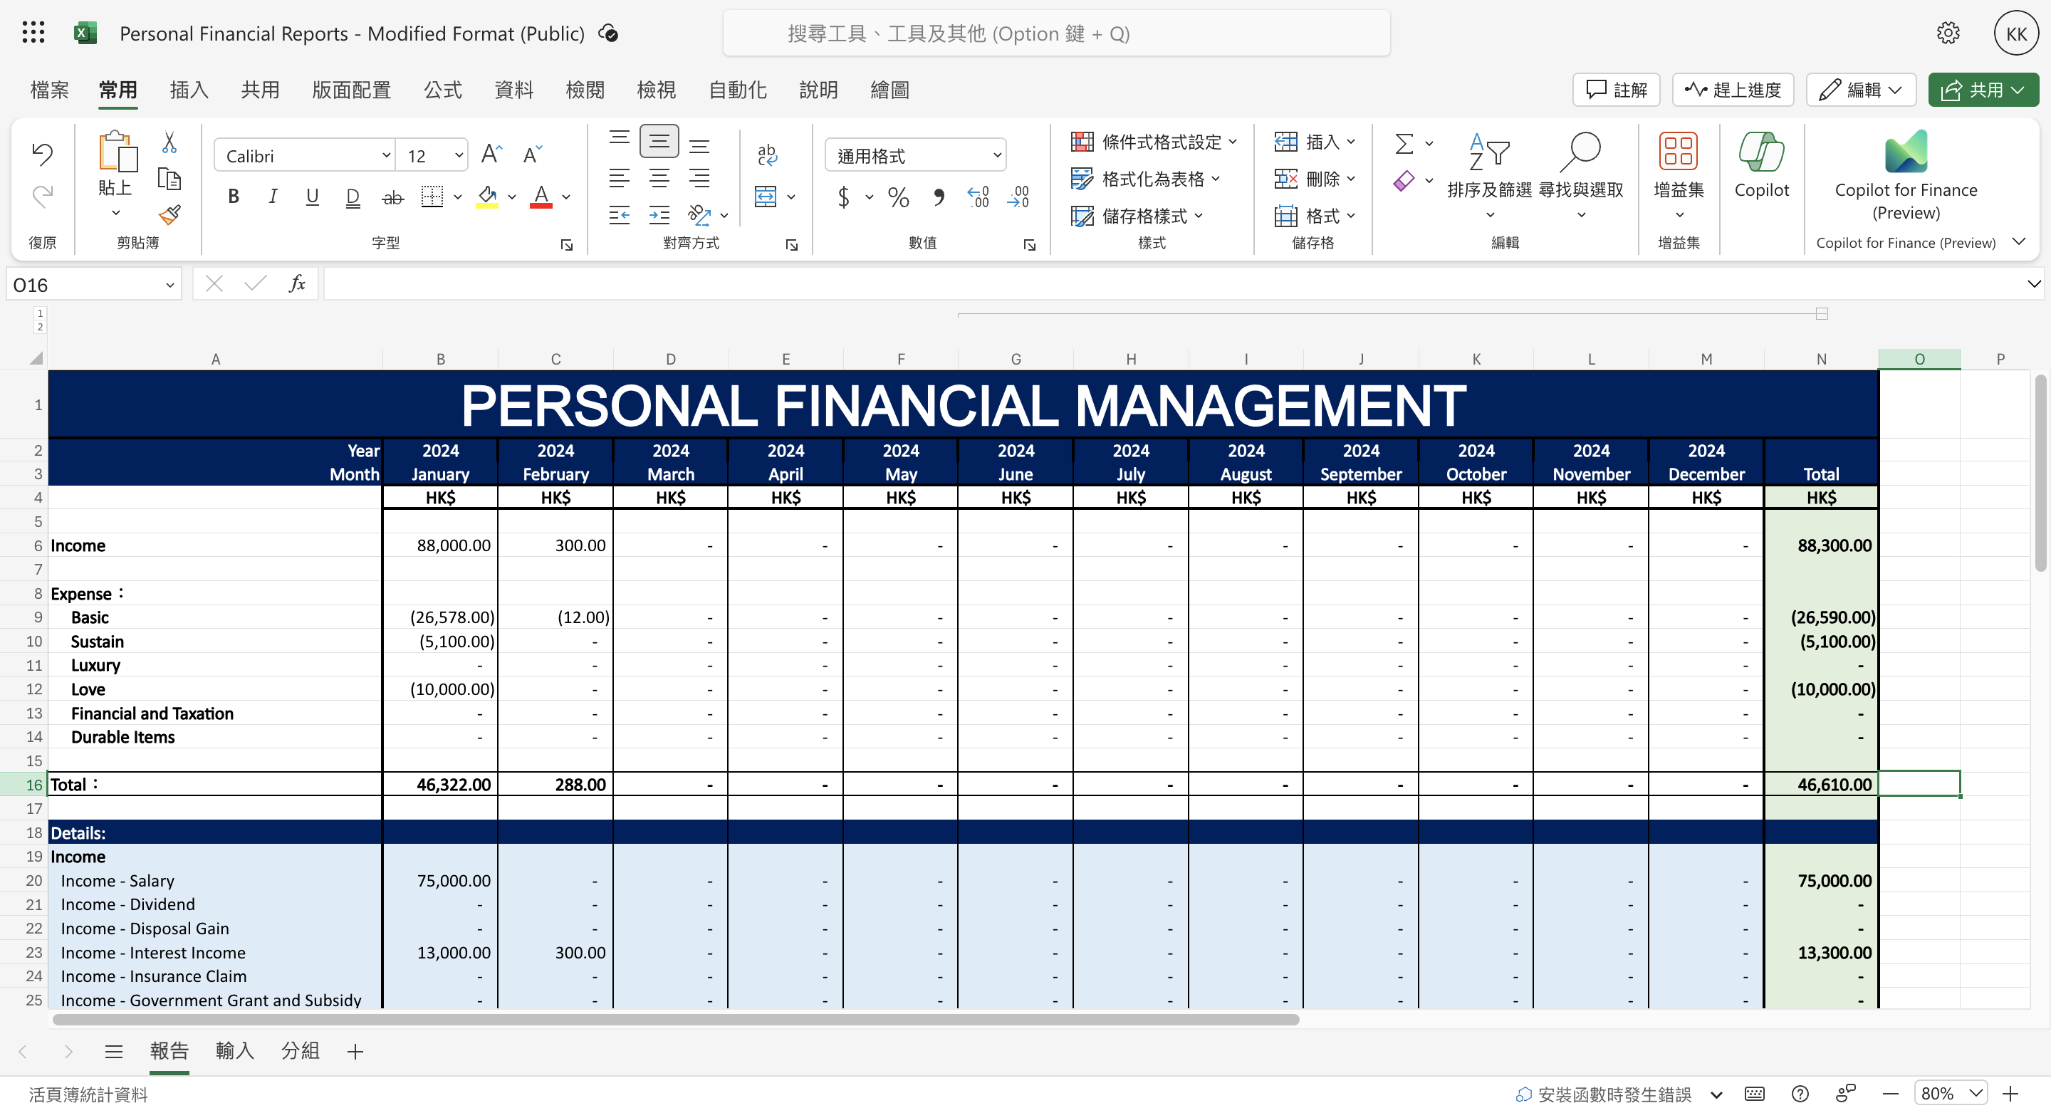Screen dimensions: 2051x1108
Task: Open the 輸入 sheet tab
Action: point(234,1051)
